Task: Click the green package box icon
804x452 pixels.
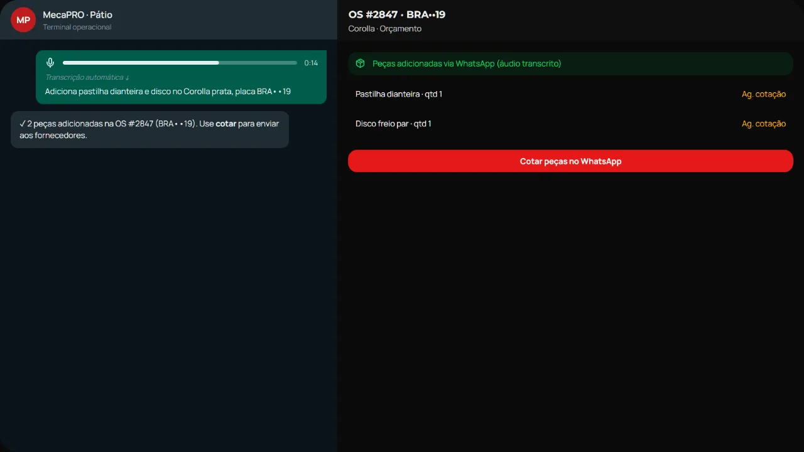Action: (360, 63)
